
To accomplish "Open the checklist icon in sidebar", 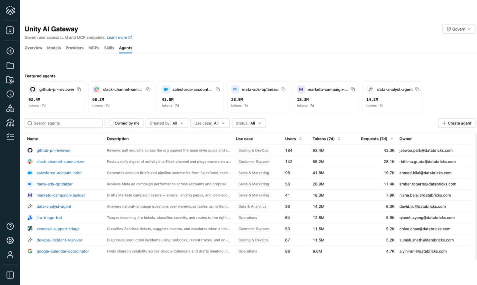I will pyautogui.click(x=10, y=136).
